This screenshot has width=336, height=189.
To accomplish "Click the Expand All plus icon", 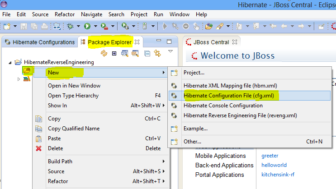I will point(114,53).
